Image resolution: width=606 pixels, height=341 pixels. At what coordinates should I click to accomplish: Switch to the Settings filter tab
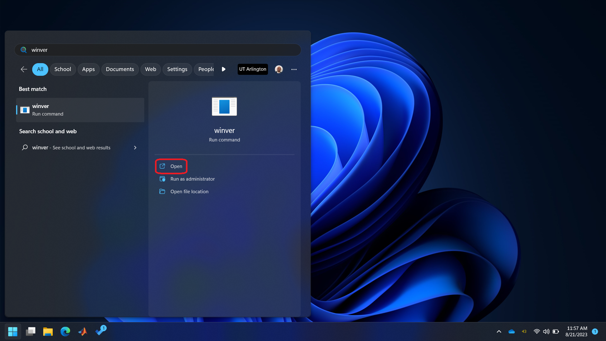tap(177, 69)
